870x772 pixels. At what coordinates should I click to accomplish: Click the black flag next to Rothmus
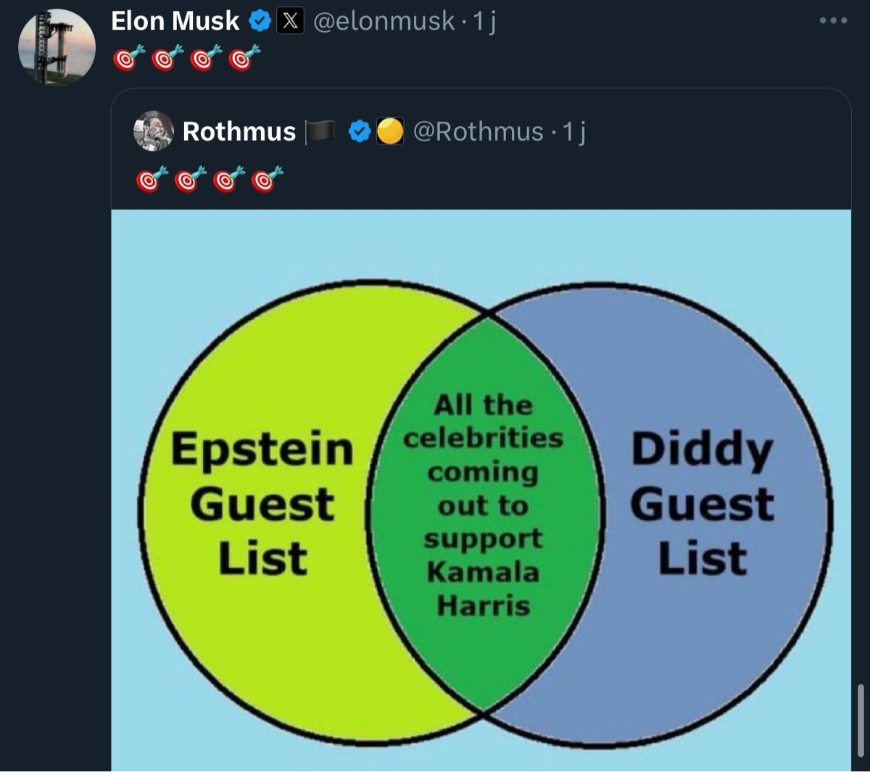click(321, 131)
